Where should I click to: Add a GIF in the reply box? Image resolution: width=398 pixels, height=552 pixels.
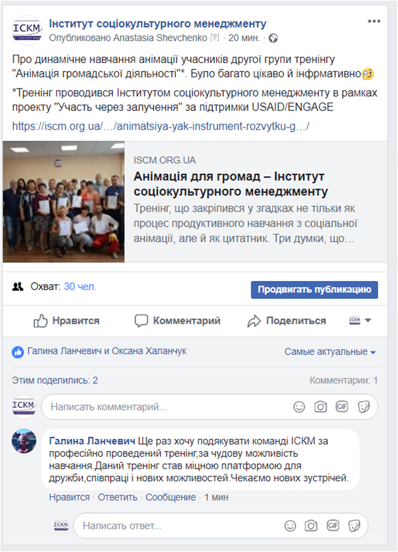click(333, 526)
